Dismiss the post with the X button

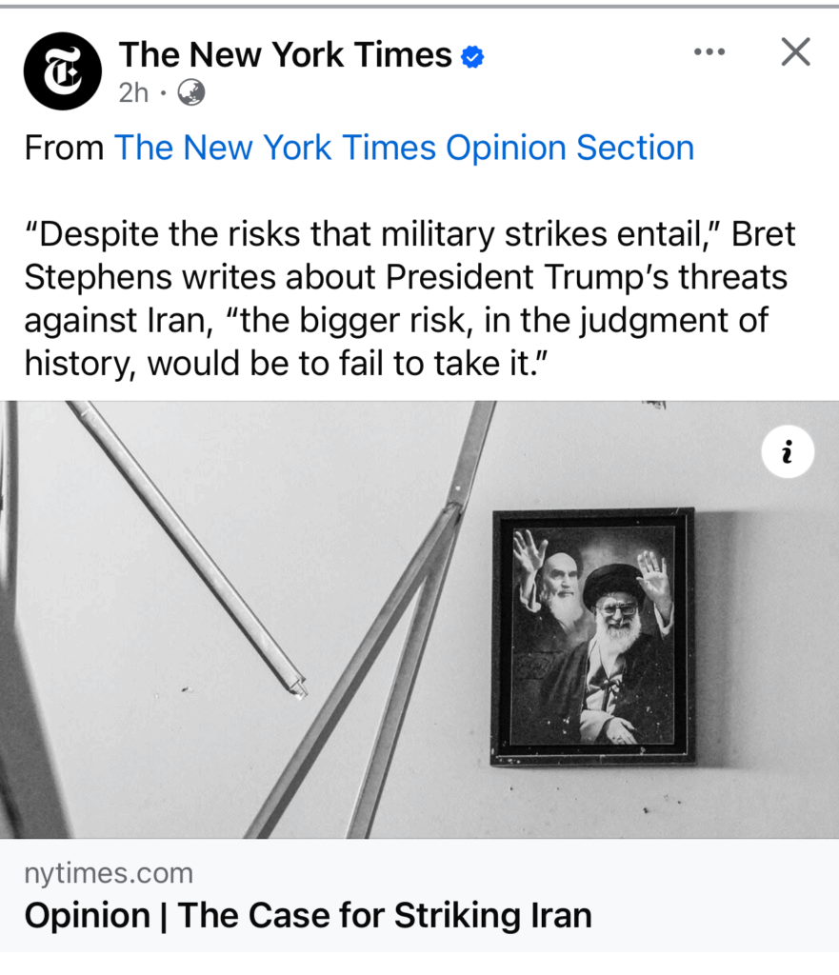(x=795, y=51)
